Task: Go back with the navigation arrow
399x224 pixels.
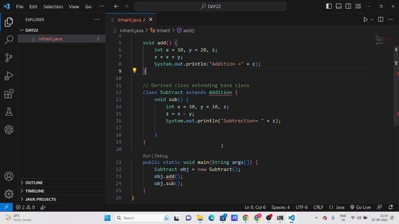Action: coord(117,6)
